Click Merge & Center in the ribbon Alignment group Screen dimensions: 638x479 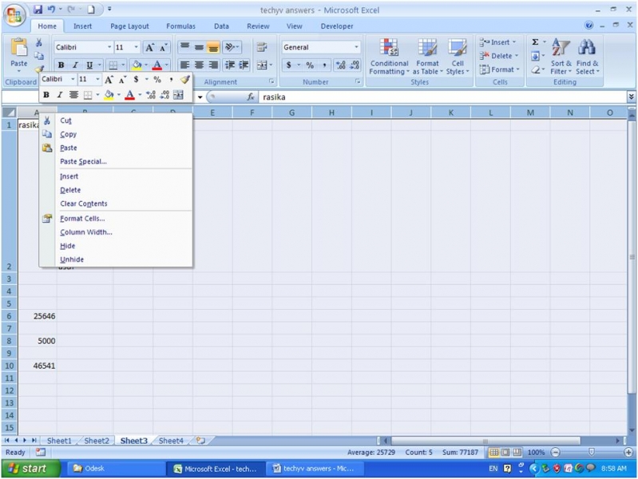261,65
